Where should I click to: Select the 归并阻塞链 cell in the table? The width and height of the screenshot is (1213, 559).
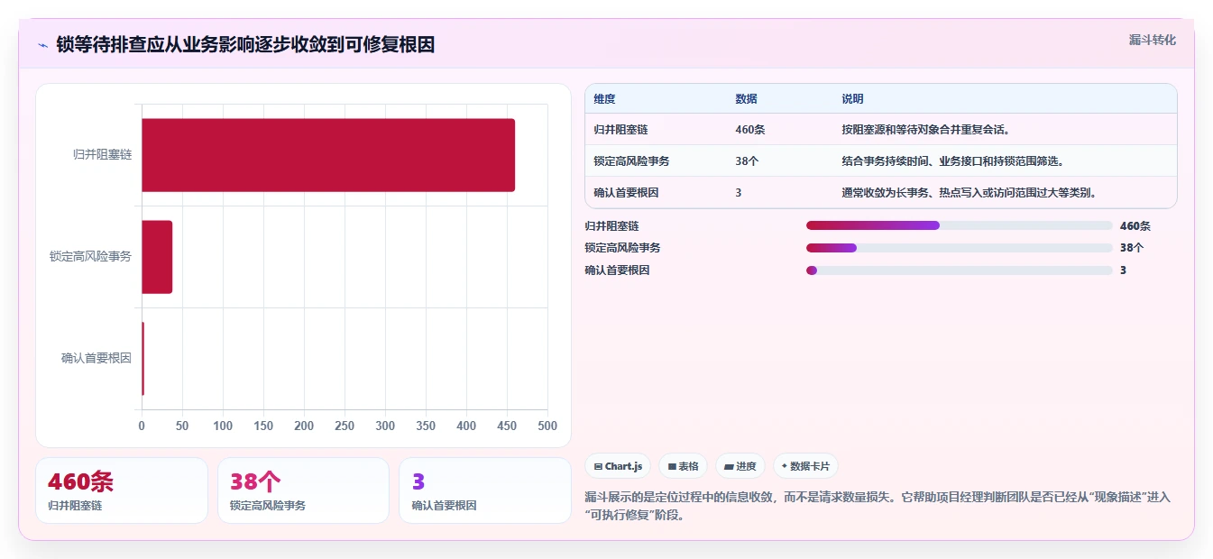coord(621,130)
